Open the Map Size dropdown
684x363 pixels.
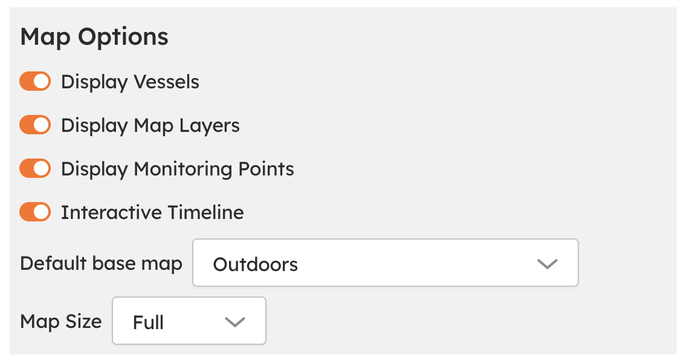[189, 321]
